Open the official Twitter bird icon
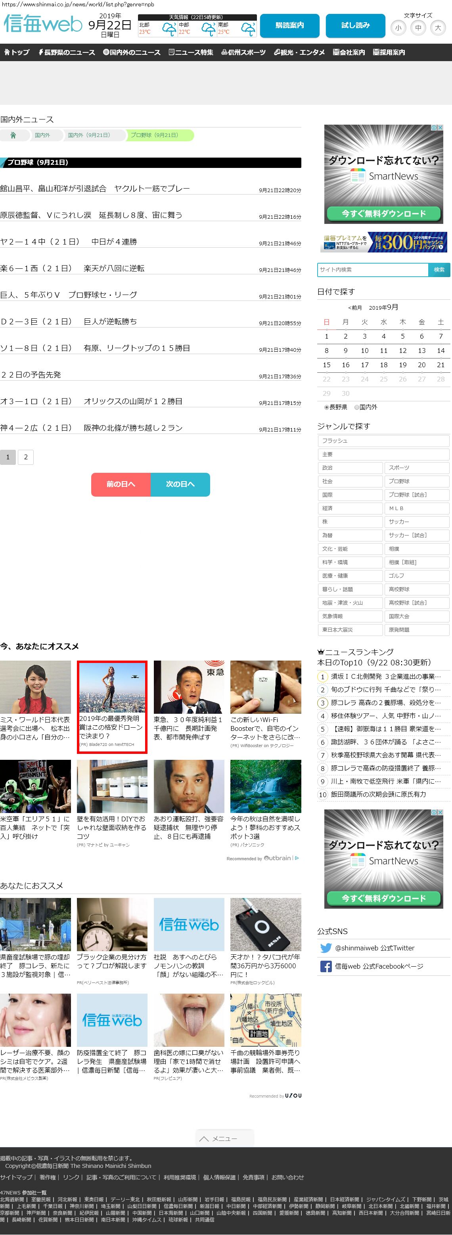 326,948
